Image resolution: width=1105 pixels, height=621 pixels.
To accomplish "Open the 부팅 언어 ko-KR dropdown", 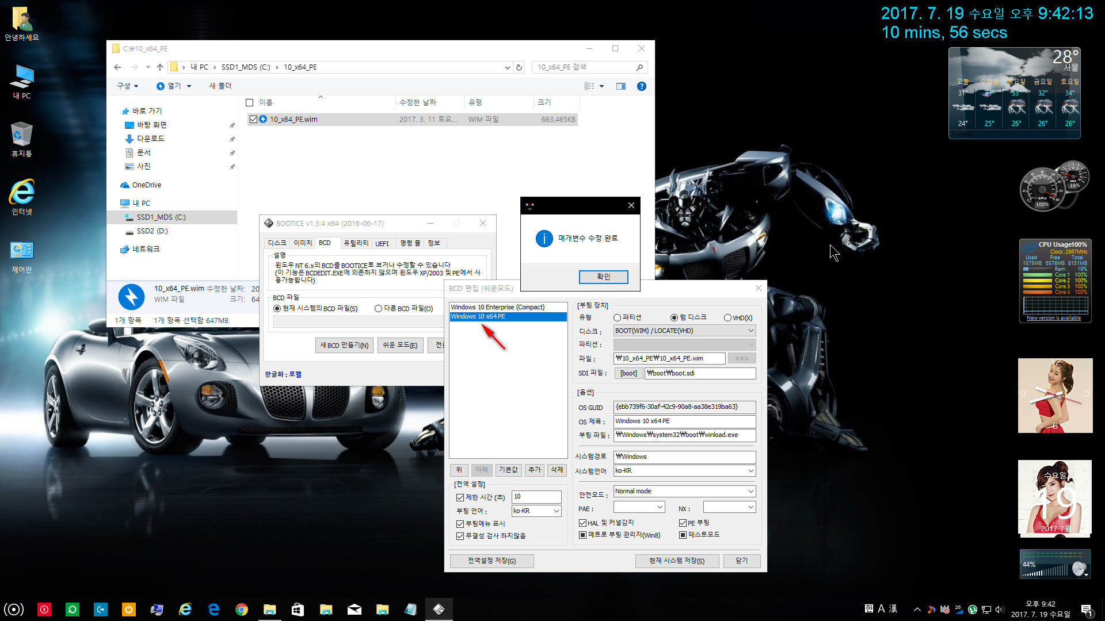I will pyautogui.click(x=536, y=511).
